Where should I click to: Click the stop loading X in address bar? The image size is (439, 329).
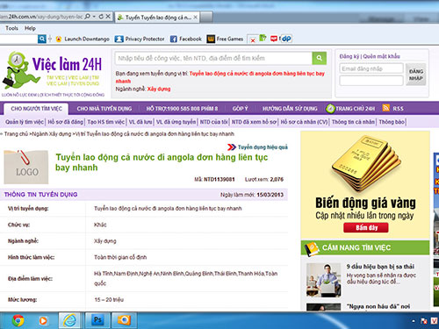point(108,17)
